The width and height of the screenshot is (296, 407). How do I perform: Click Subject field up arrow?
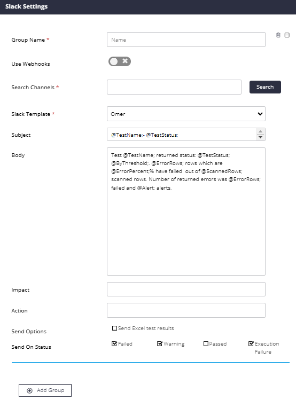[x=260, y=131]
